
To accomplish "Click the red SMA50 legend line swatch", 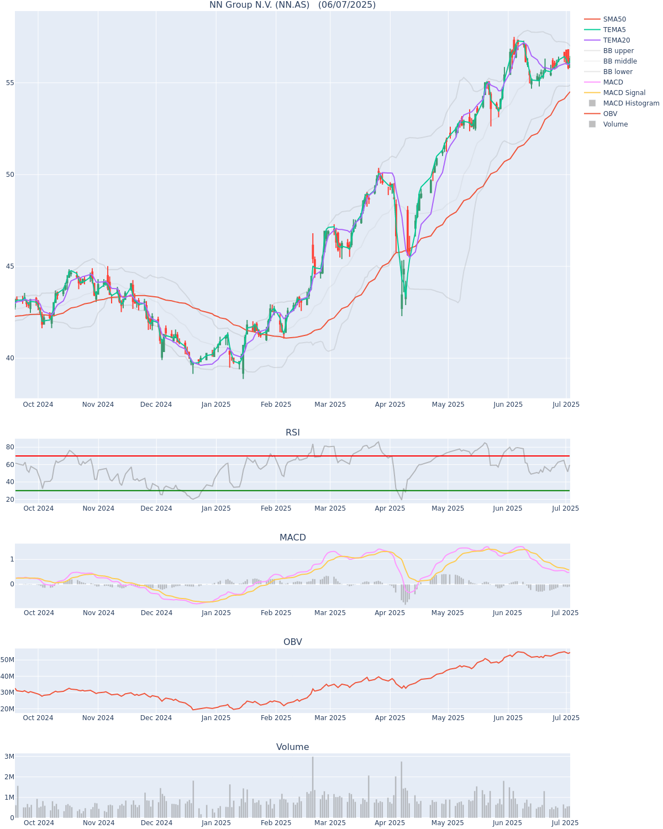I will 592,19.
